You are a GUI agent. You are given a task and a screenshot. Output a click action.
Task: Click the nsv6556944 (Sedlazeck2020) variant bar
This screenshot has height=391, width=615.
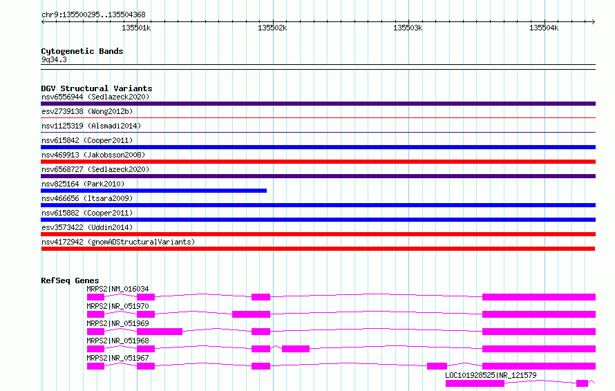(x=318, y=104)
